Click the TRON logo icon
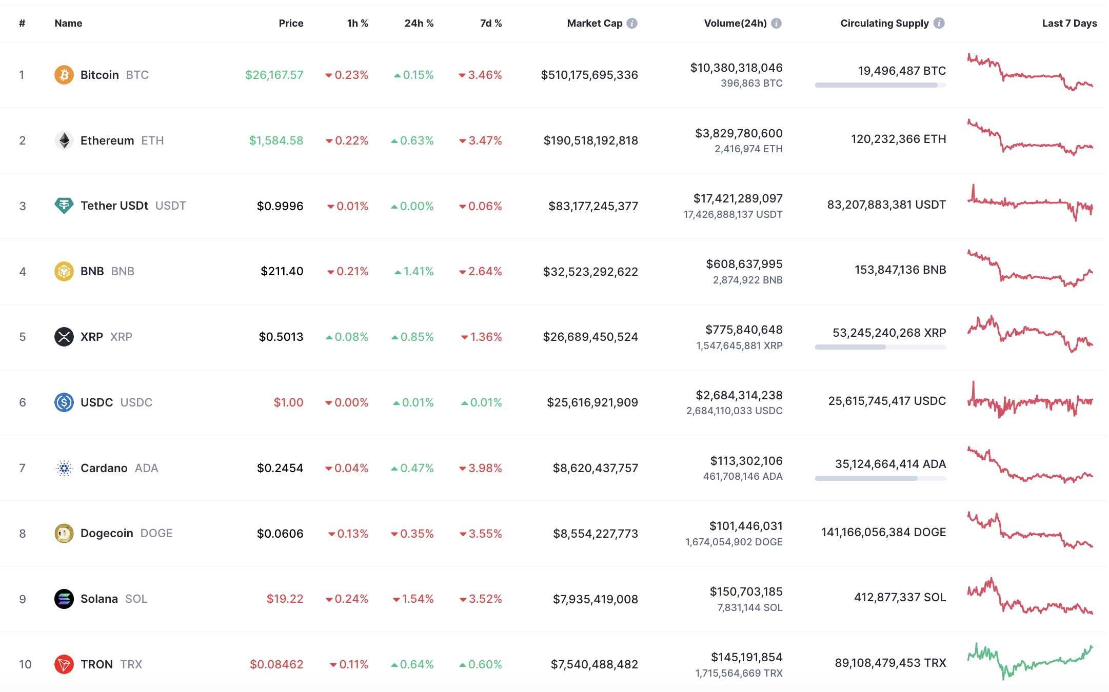 64,664
